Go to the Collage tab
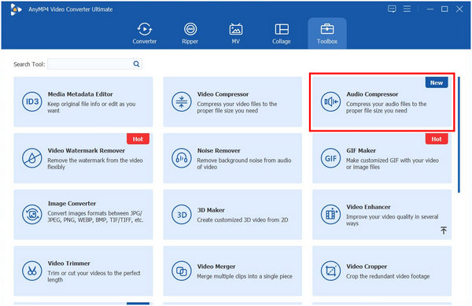This screenshot has width=472, height=306. (x=282, y=33)
